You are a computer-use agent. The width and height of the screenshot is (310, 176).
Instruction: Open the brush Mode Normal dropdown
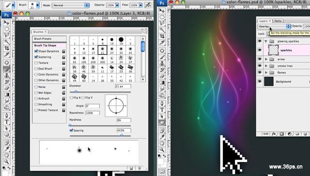[x=71, y=5]
